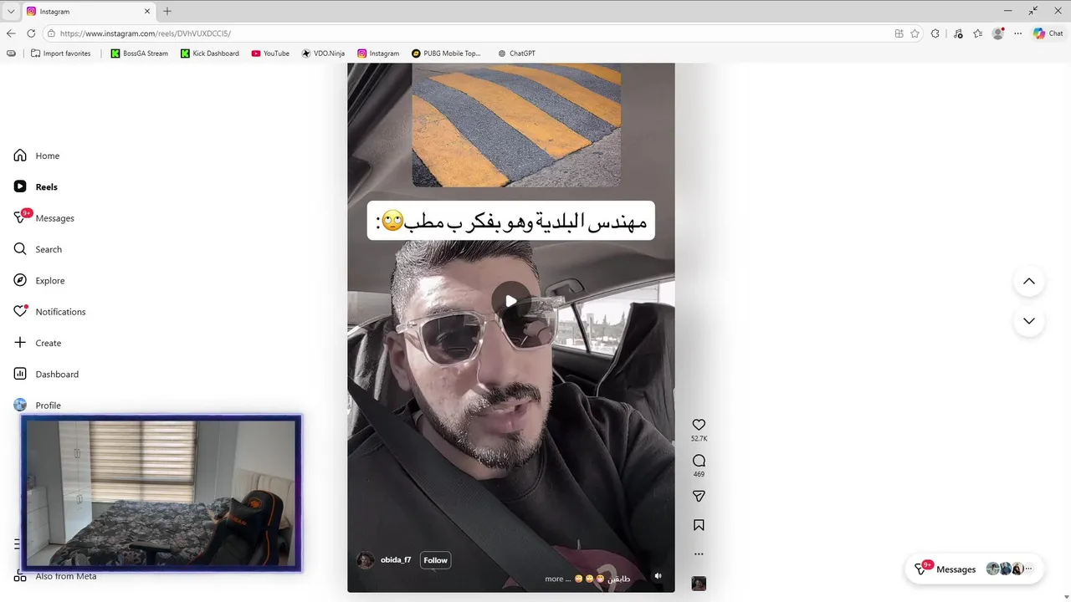Open BossGA Stream bookmark
Viewport: 1071px width, 602px height.
pyautogui.click(x=139, y=54)
